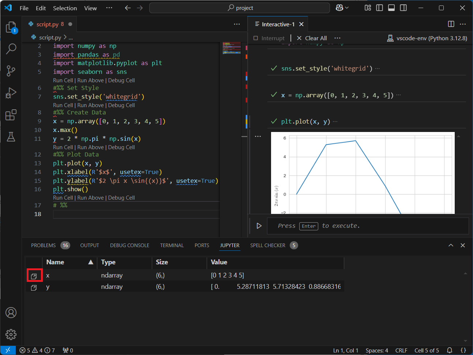473x355 pixels.
Task: Show y variable in data viewer
Action: pos(34,288)
